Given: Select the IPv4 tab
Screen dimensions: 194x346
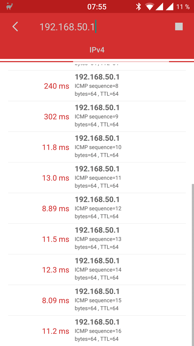Looking at the screenshot, I should (97, 50).
